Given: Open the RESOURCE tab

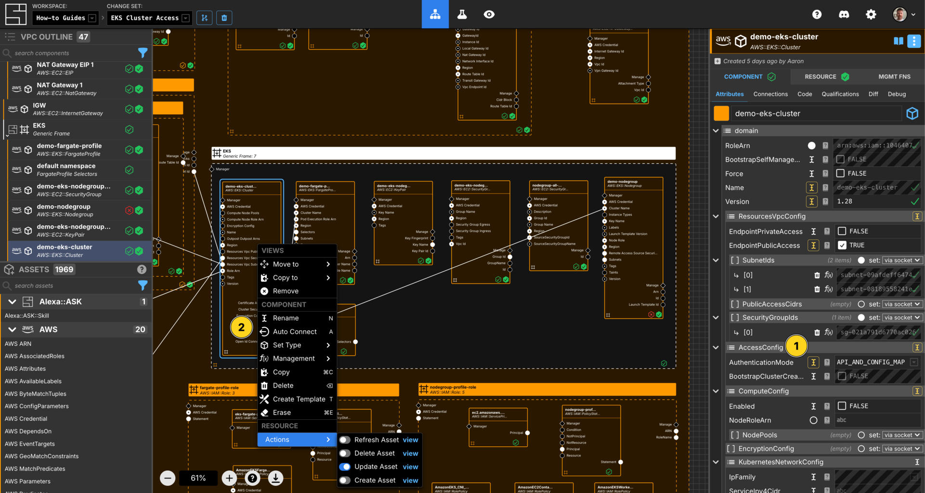Looking at the screenshot, I should (x=826, y=77).
